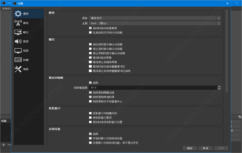The width and height of the screenshot is (242, 153).
Task: Click the 主题 dropdown arrow button
Action: coord(219,23)
